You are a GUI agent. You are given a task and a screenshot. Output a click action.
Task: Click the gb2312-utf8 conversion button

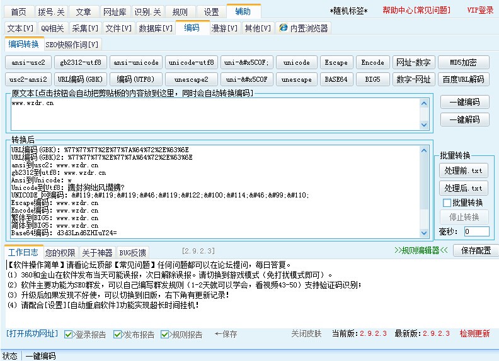81,62
